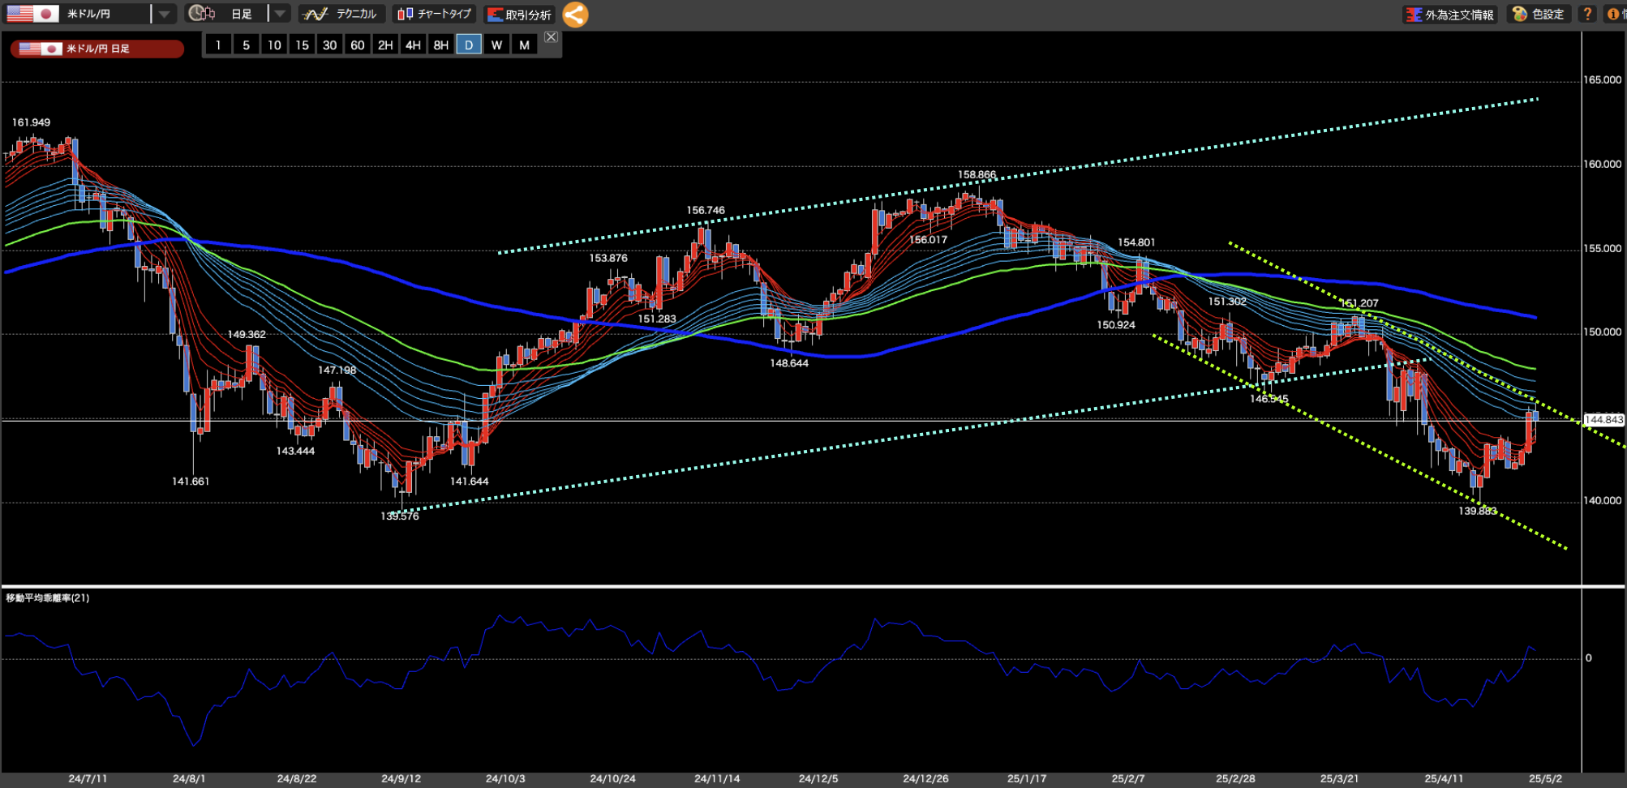Click the 158.866 peak price label
The image size is (1627, 788).
977,175
